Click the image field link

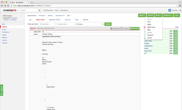click(147, 43)
